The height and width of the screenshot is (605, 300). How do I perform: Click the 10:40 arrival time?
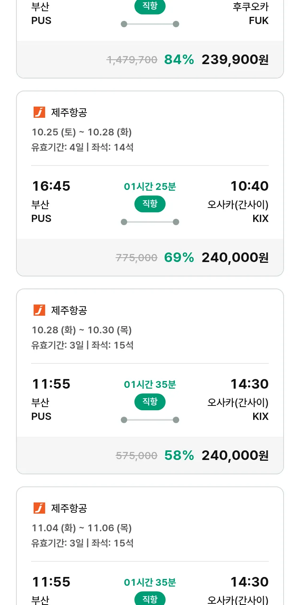249,186
